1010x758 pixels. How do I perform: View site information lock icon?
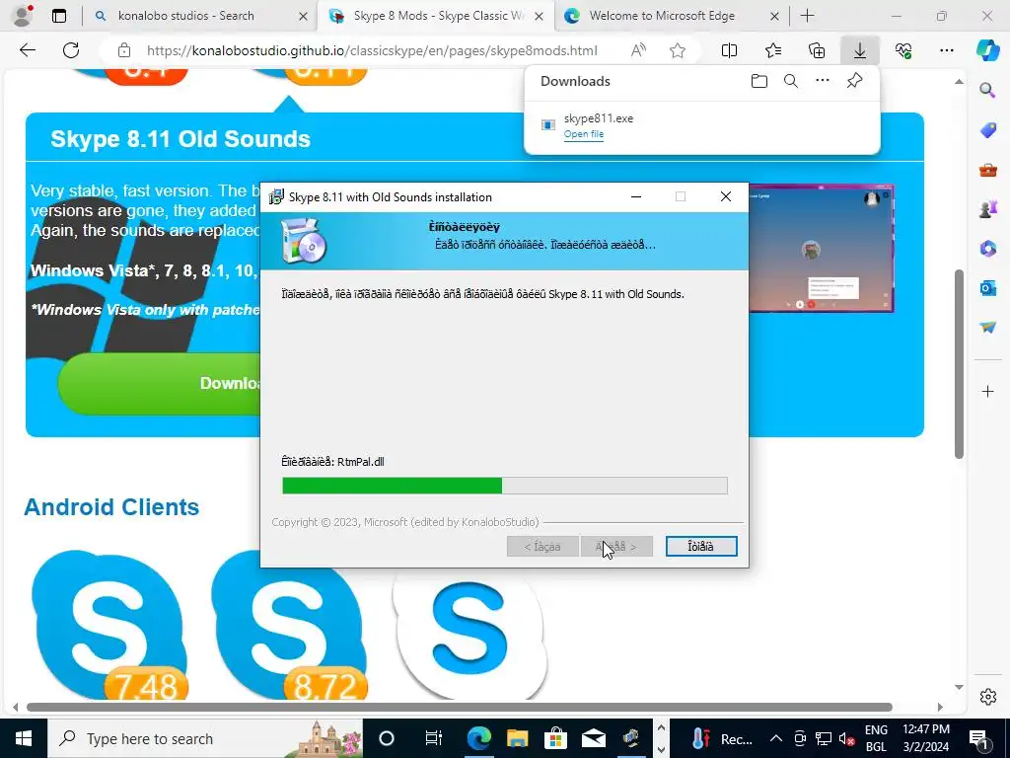(124, 50)
